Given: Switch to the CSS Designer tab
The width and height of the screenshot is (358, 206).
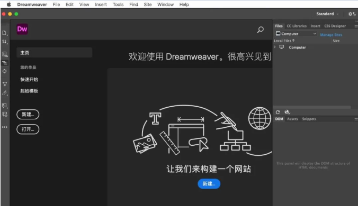Looking at the screenshot, I should tap(335, 26).
